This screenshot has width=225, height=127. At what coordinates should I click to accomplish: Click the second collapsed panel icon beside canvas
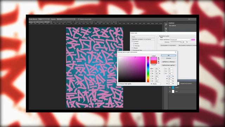coord(166,29)
